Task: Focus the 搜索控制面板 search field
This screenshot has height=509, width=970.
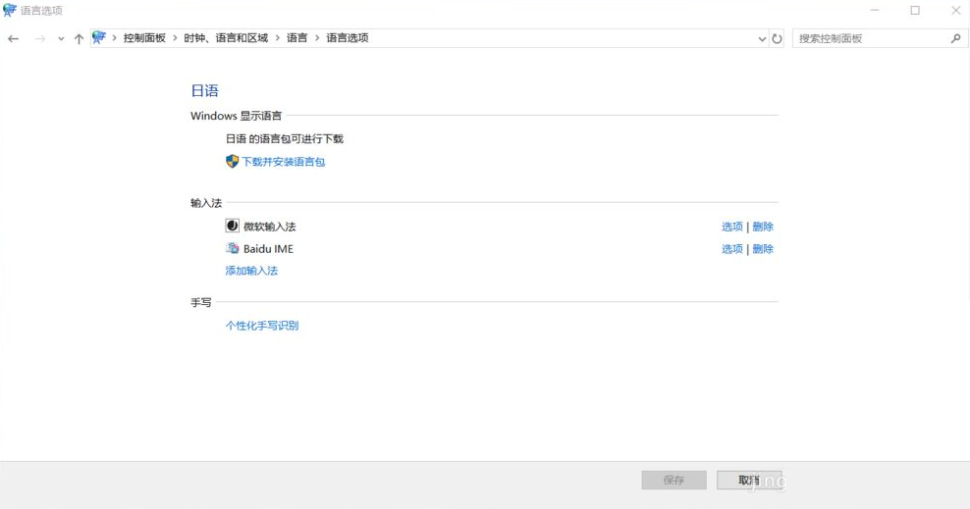Action: click(869, 38)
